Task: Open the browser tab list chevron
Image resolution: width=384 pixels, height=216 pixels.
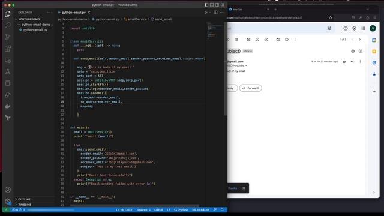Action: click(368, 10)
